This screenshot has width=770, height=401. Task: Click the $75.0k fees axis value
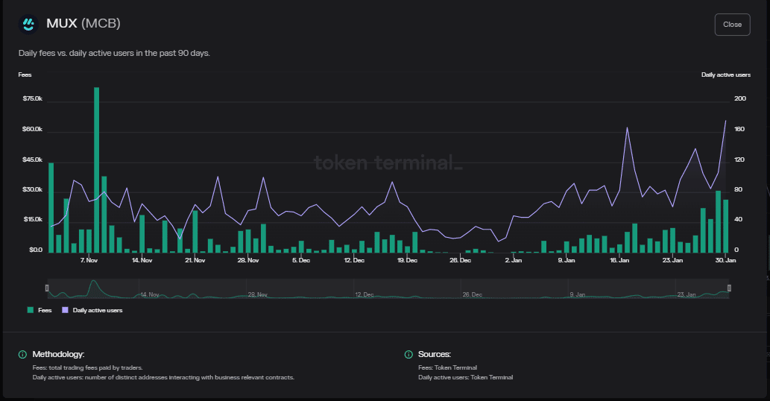tap(32, 98)
